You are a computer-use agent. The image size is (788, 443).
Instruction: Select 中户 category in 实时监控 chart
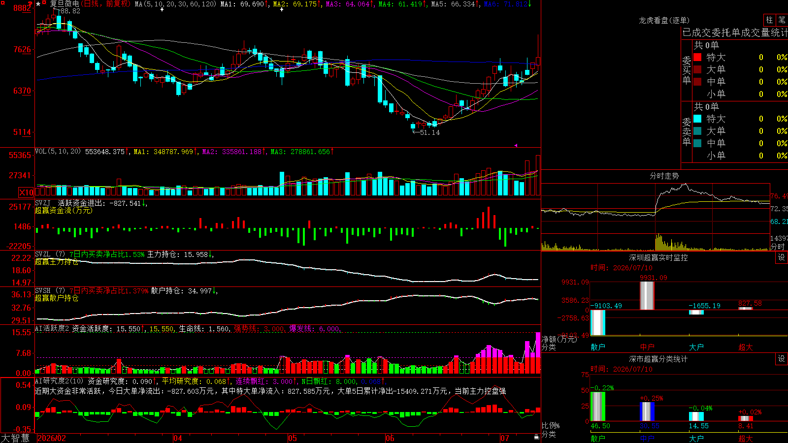coord(647,347)
